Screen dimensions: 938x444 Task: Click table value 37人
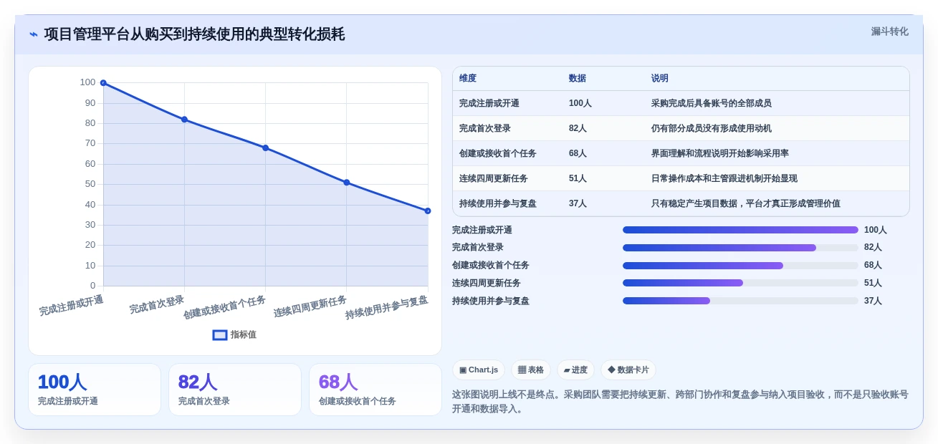coord(578,203)
